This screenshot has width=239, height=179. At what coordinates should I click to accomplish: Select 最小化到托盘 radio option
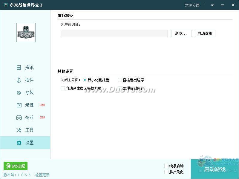point(85,80)
